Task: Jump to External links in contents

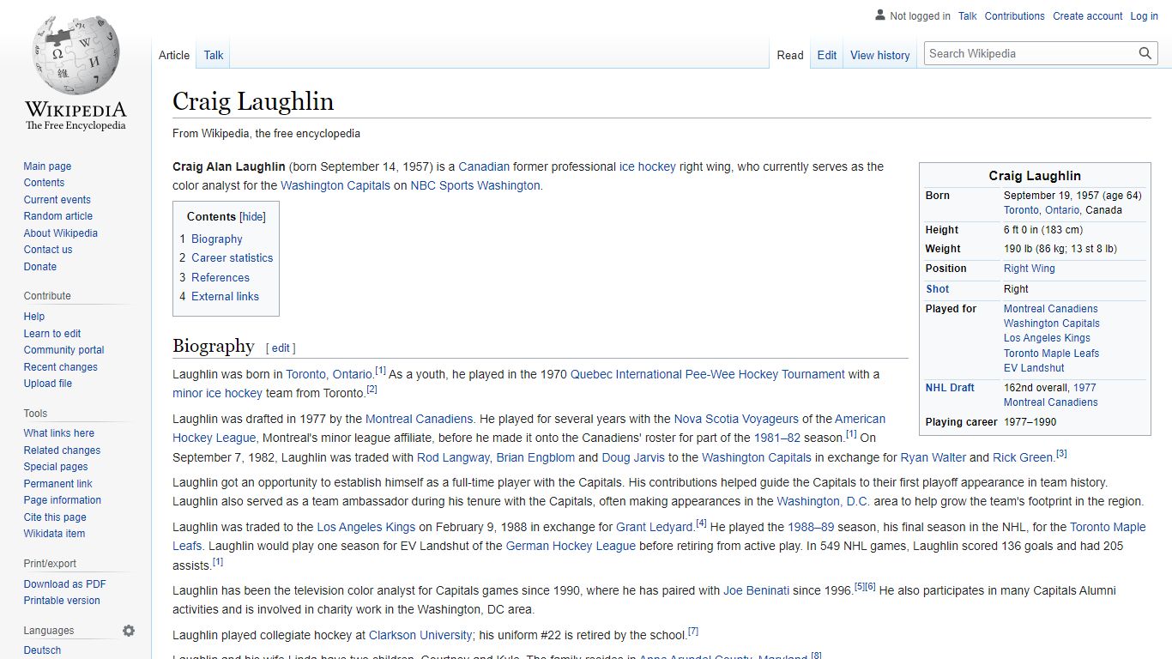Action: [x=225, y=297]
